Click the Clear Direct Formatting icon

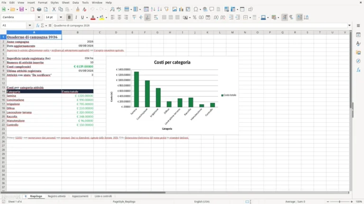pyautogui.click(x=84, y=9)
